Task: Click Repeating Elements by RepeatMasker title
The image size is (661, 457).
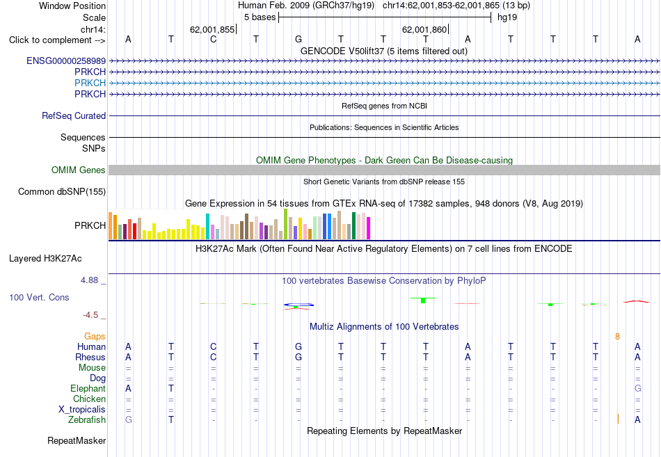Action: click(384, 431)
